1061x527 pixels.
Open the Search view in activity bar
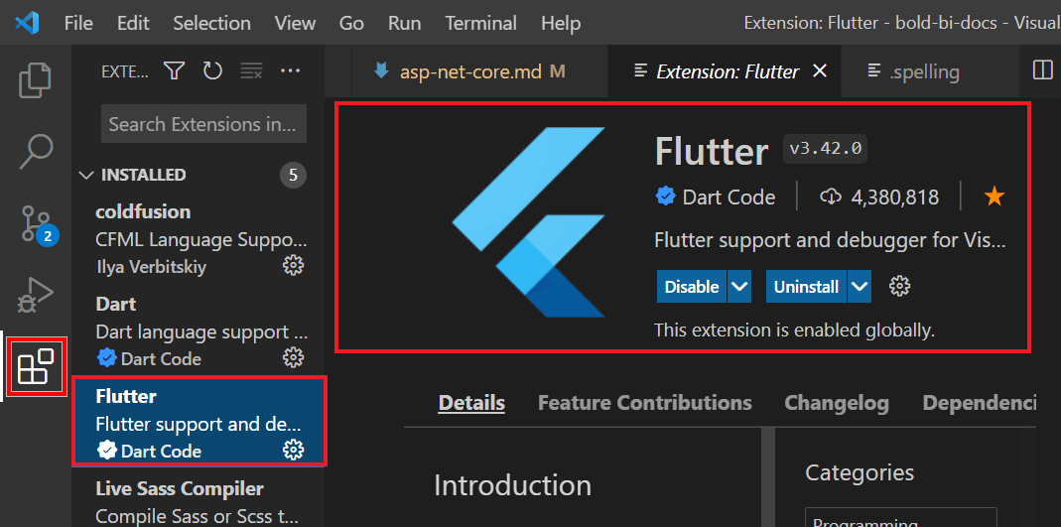[35, 151]
